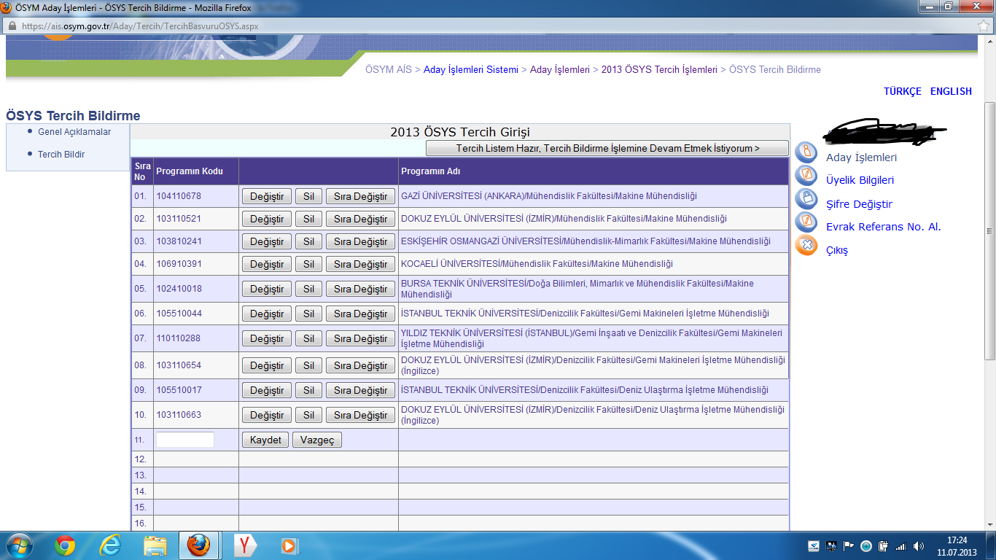Image resolution: width=996 pixels, height=560 pixels.
Task: Bookmark this page with the star icon
Action: click(984, 26)
